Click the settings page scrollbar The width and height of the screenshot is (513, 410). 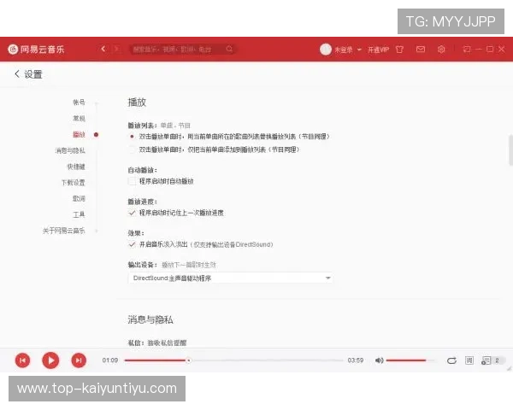[x=510, y=149]
